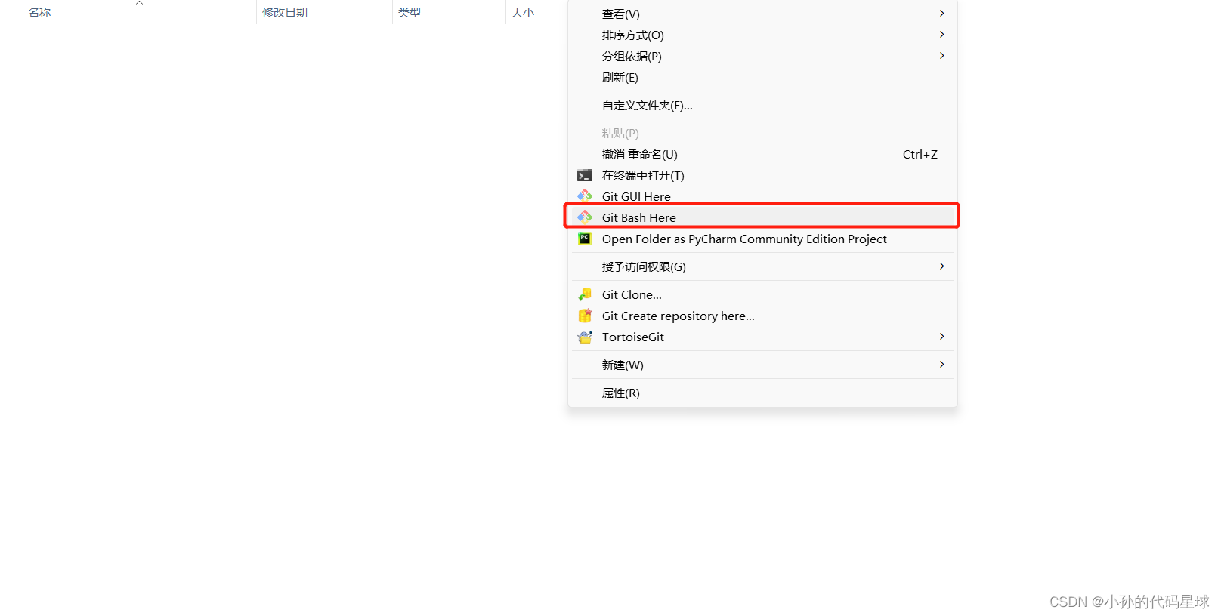The image size is (1221, 616).
Task: Choose Git Clone... entry
Action: 762,294
